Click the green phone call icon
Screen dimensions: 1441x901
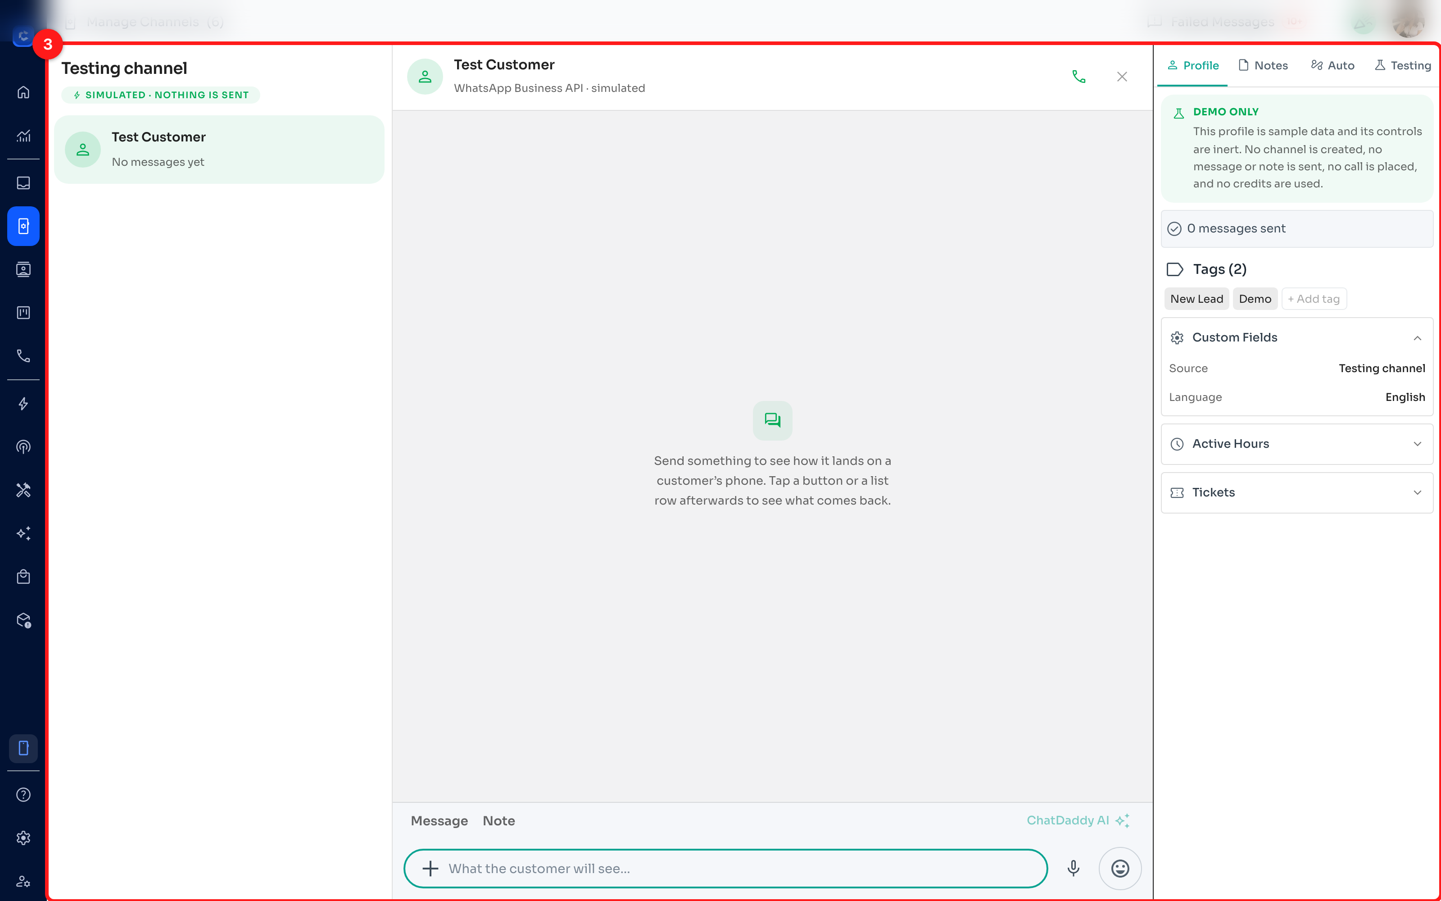[x=1078, y=77]
